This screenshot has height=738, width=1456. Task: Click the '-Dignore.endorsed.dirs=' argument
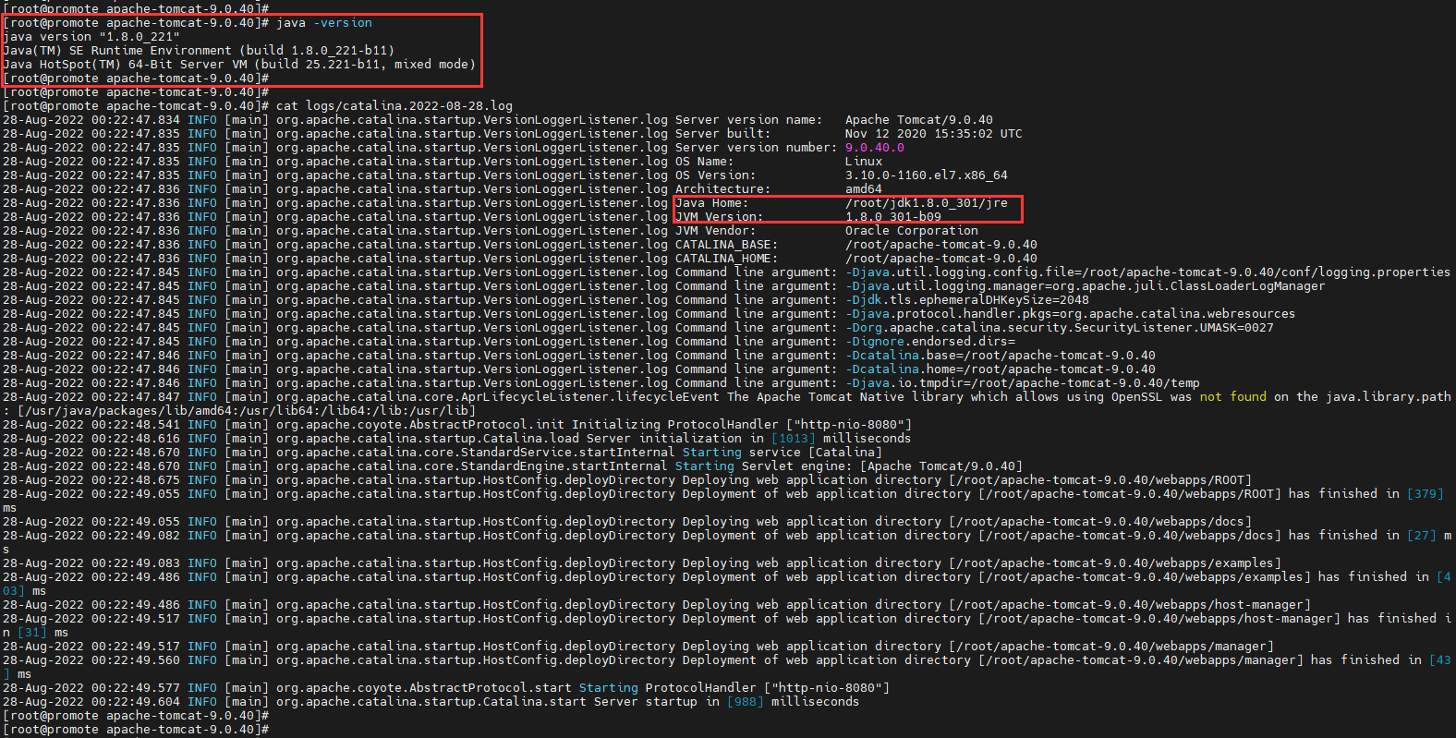coord(930,342)
